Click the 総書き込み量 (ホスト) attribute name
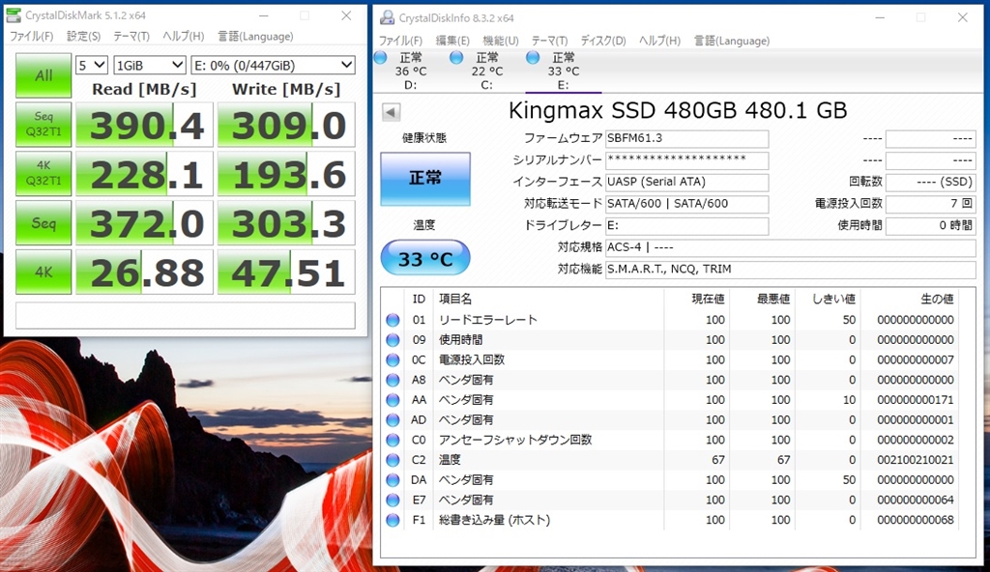This screenshot has height=572, width=990. pyautogui.click(x=494, y=520)
